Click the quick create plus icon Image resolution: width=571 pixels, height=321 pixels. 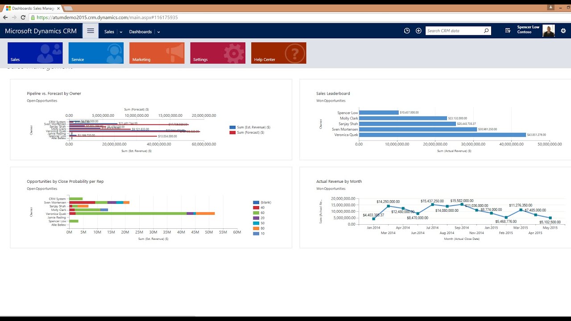[x=418, y=31]
